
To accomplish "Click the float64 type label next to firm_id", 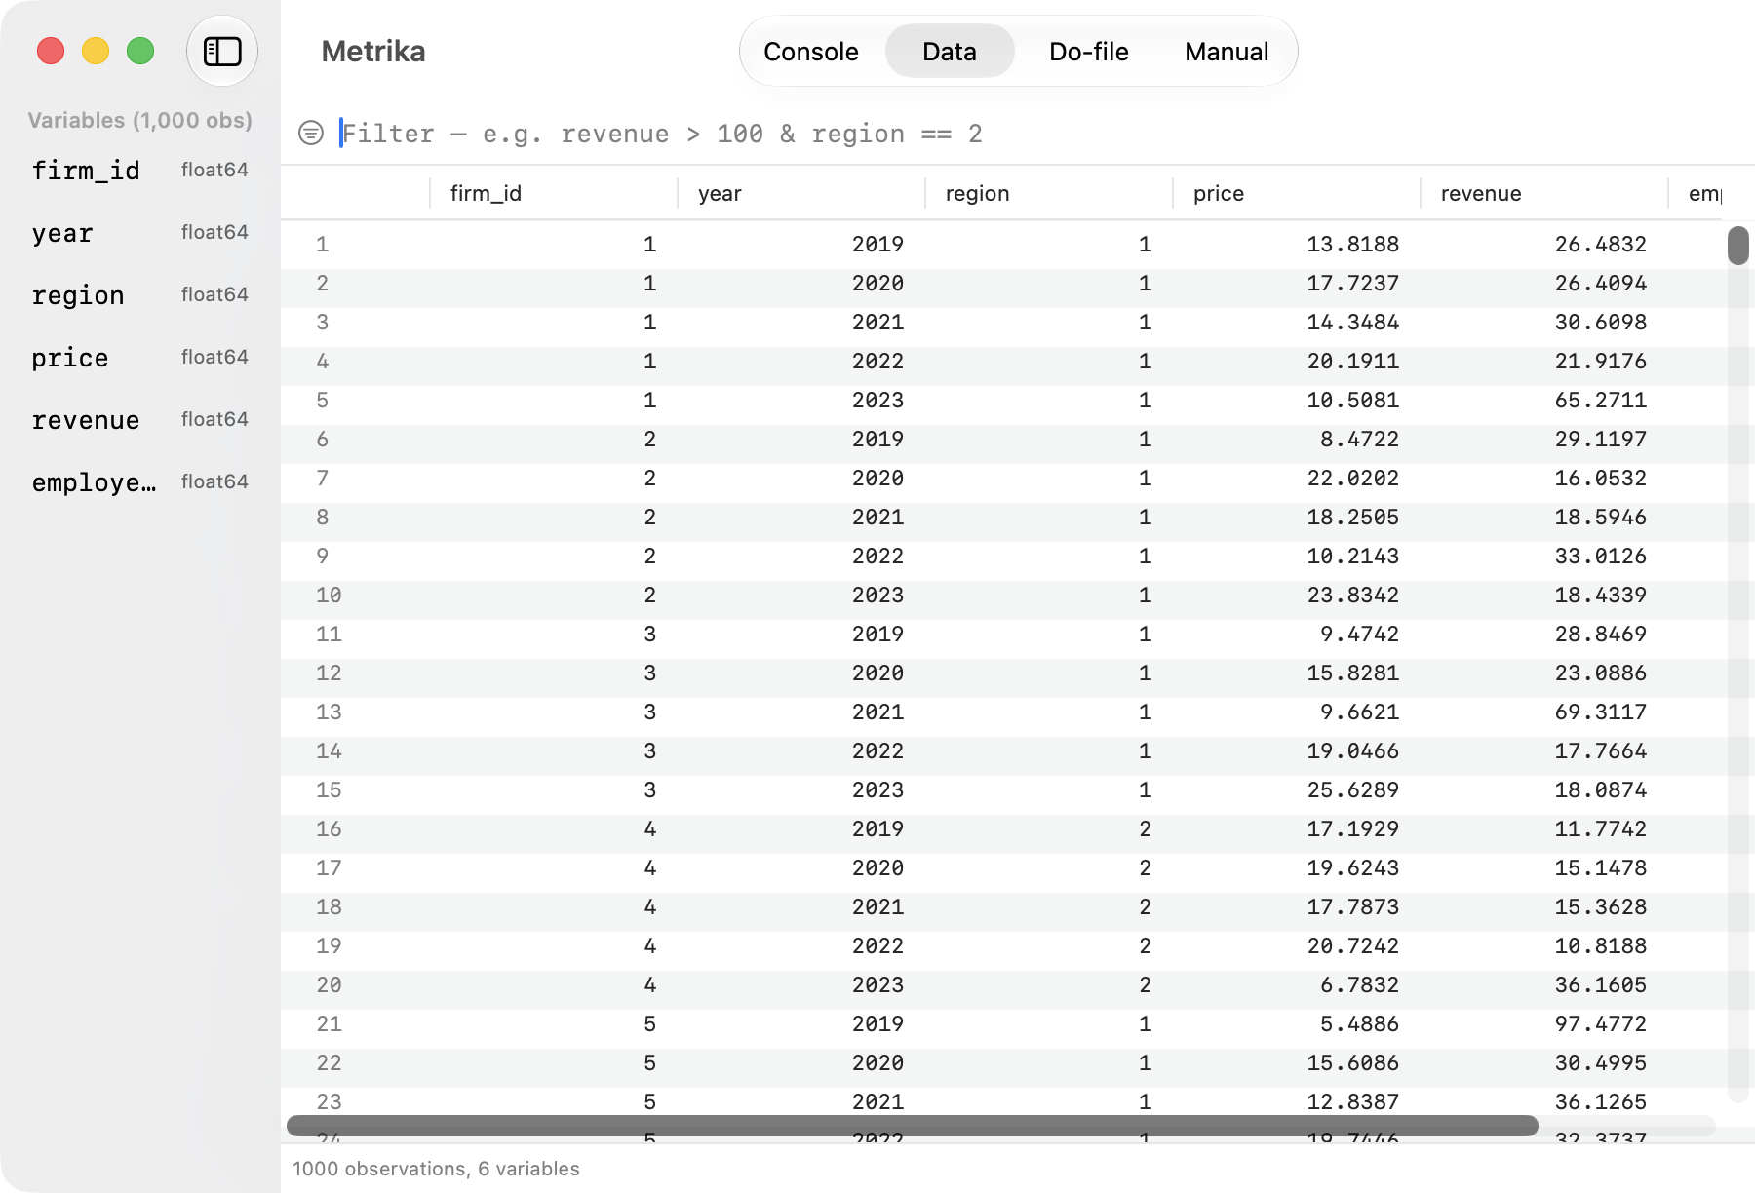I will [214, 170].
